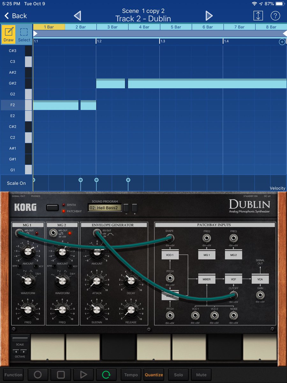Tap the GAIN input jack
Screen dimensions: 287x383
(260, 295)
